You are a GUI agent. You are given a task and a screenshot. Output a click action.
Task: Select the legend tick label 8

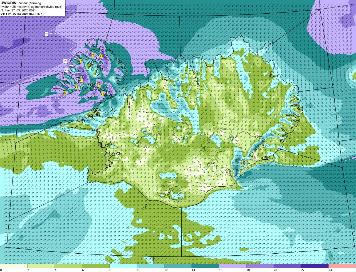(110, 270)
